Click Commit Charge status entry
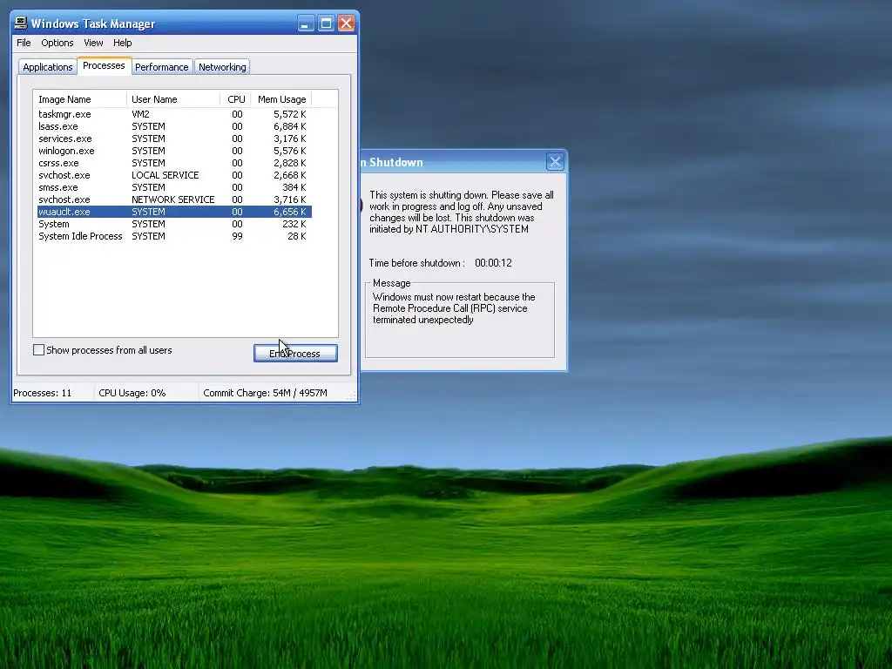892x669 pixels. pos(265,393)
